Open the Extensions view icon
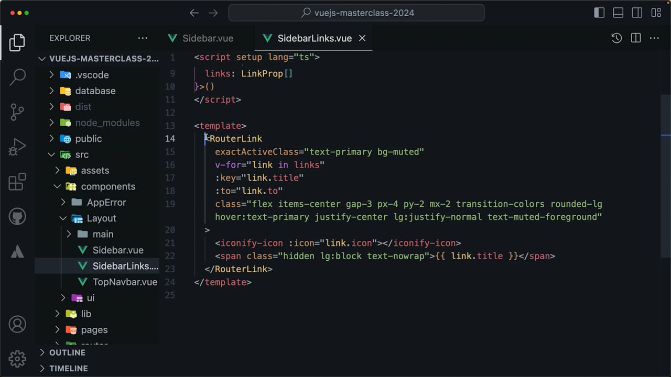Viewport: 671px width, 377px height. pos(17,182)
